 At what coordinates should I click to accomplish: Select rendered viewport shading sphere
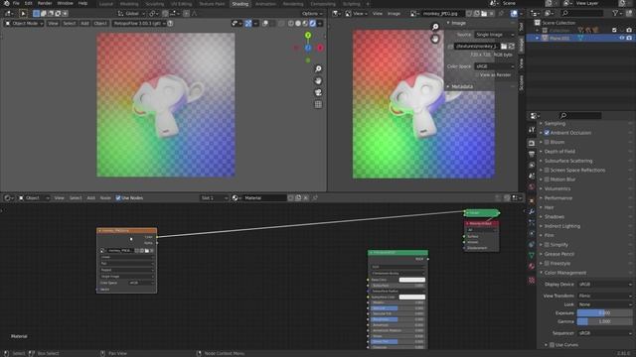(313, 24)
